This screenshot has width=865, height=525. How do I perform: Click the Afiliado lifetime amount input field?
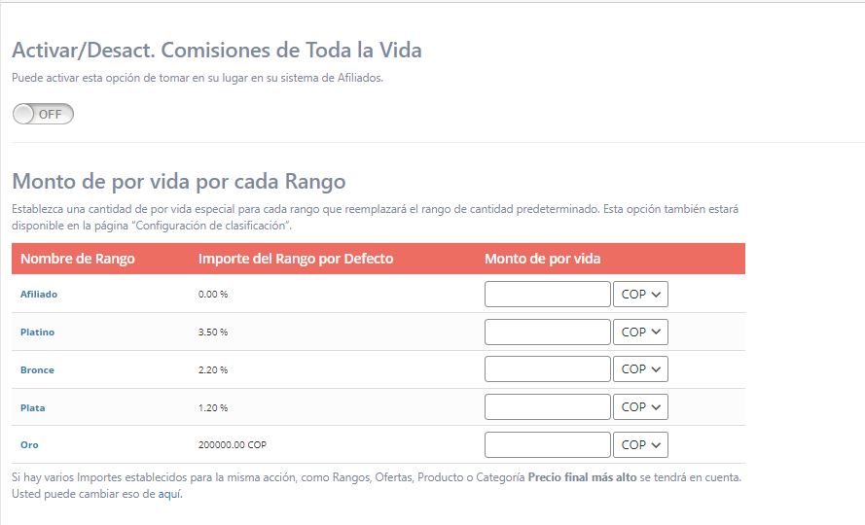[547, 294]
